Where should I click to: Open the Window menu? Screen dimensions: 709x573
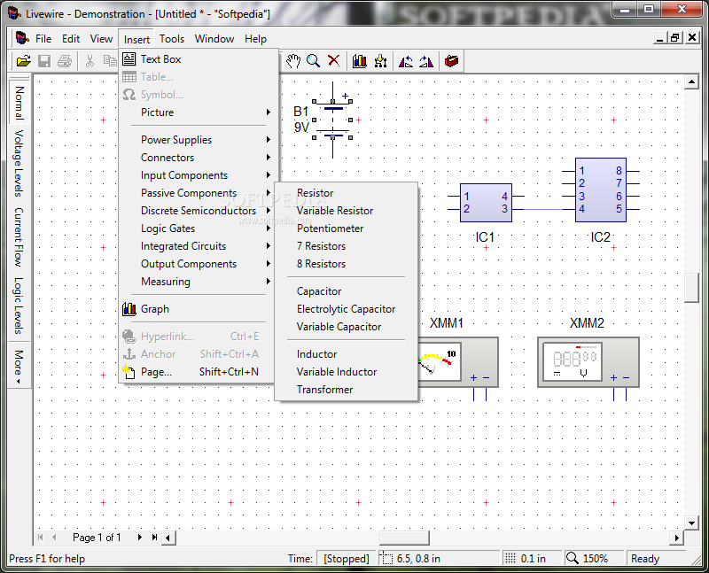pos(214,39)
